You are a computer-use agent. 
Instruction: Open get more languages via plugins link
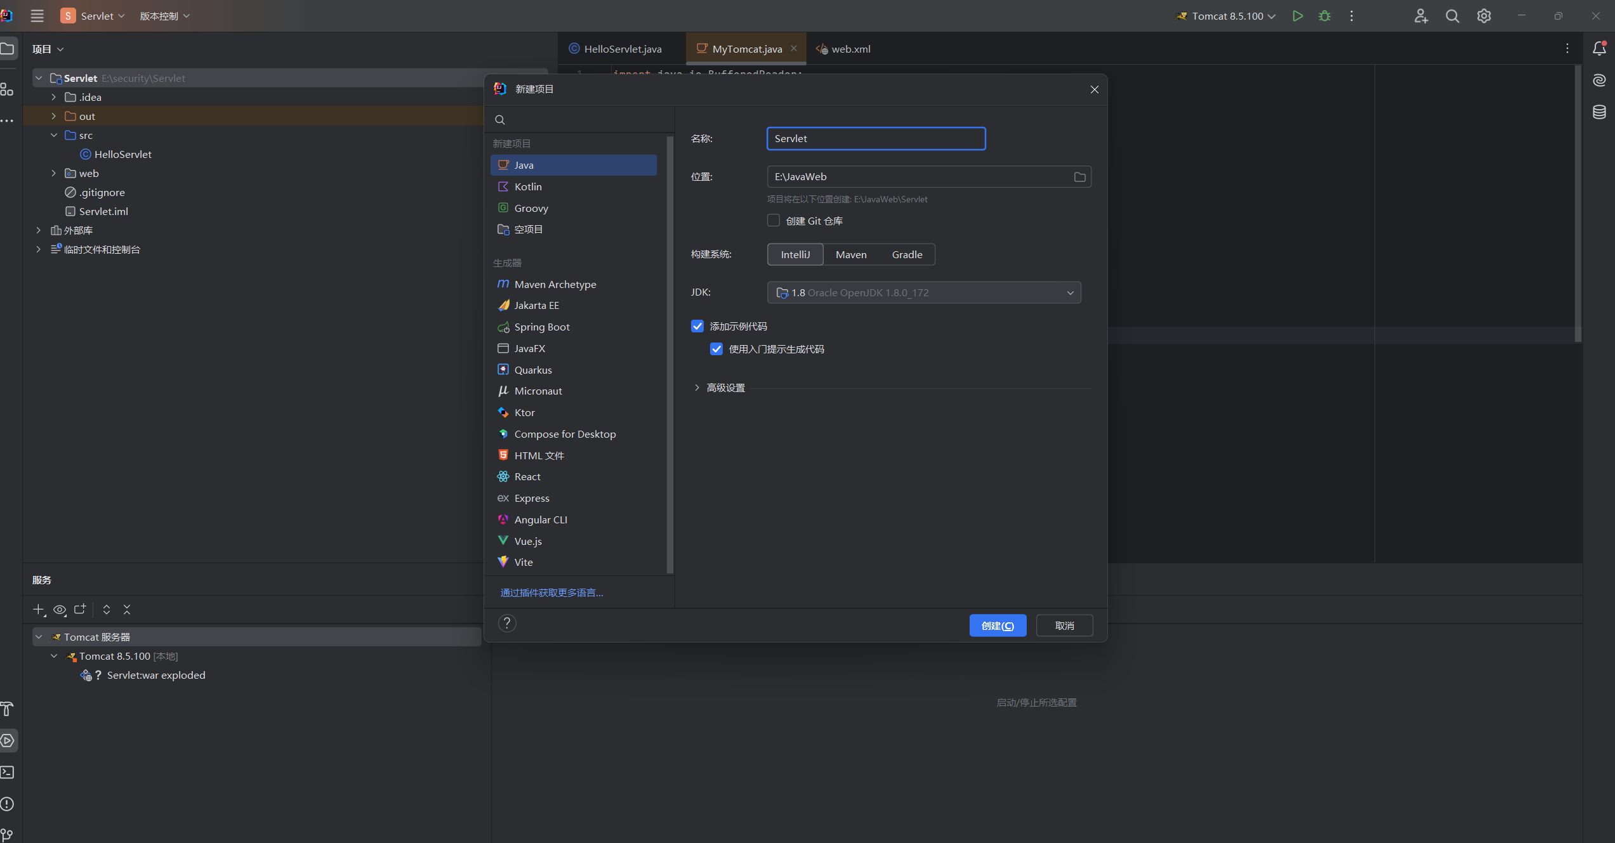[x=551, y=592]
